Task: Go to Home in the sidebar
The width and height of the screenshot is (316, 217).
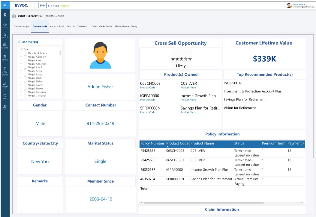Action: click(5, 15)
